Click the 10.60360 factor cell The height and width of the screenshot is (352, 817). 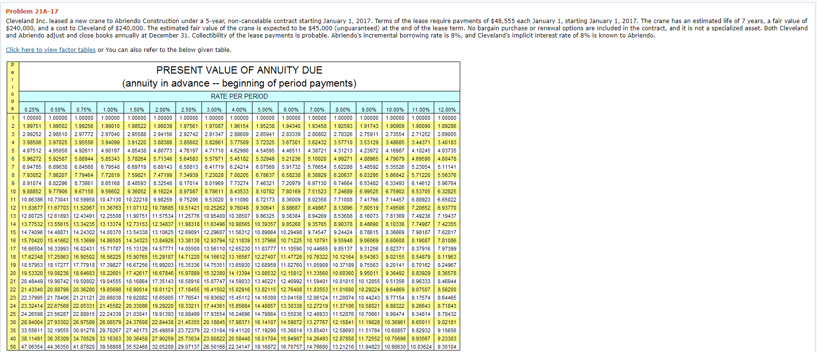point(343,273)
